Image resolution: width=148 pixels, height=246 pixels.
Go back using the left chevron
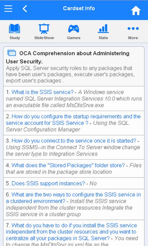[25, 9]
